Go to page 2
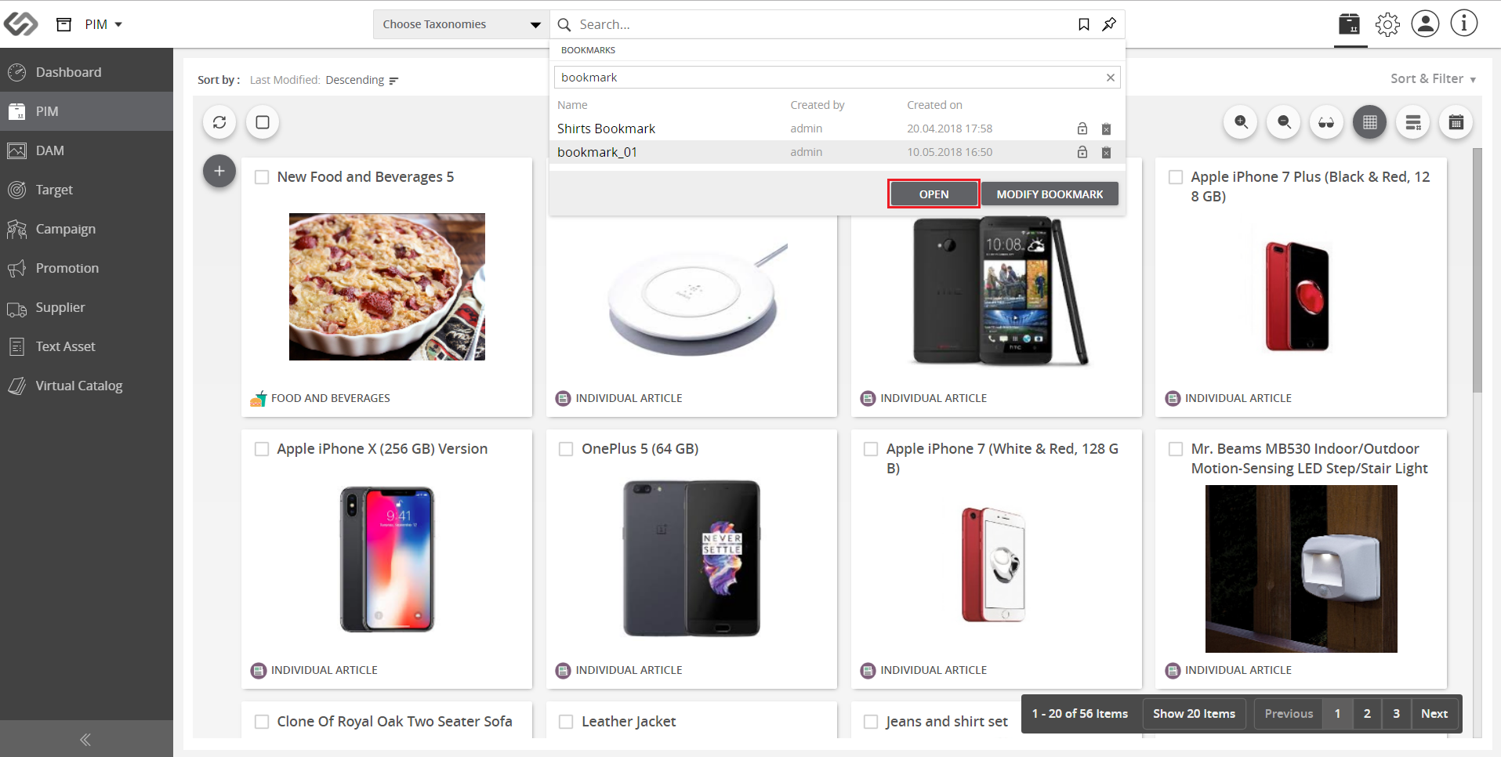The image size is (1501, 757). (1367, 714)
